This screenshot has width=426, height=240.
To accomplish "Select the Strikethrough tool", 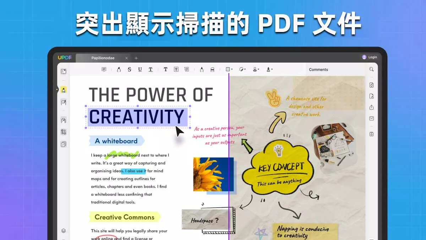I will click(130, 70).
